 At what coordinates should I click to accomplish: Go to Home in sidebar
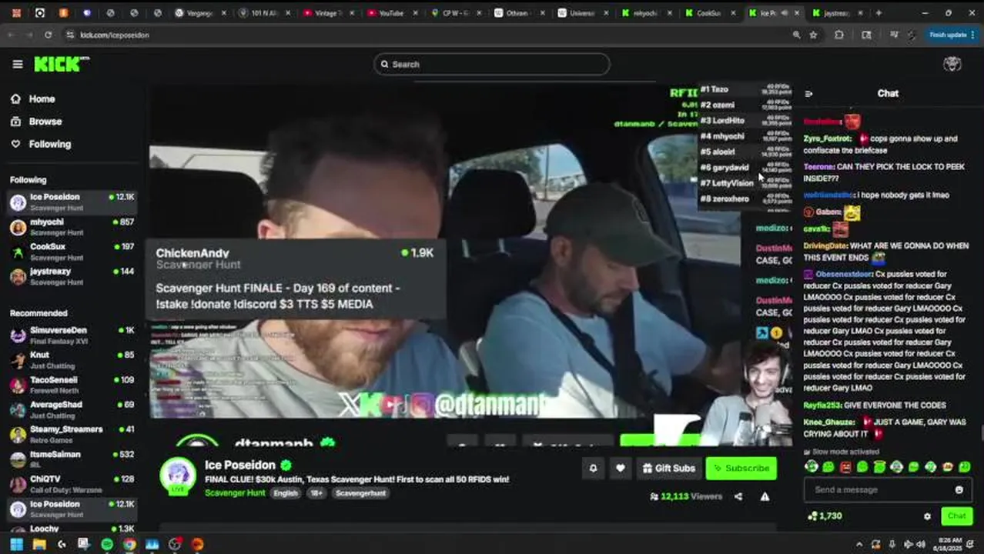pos(33,99)
